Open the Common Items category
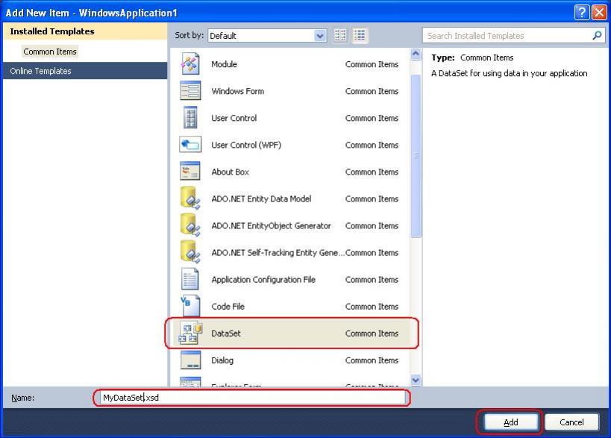This screenshot has height=438, width=611. coord(49,51)
